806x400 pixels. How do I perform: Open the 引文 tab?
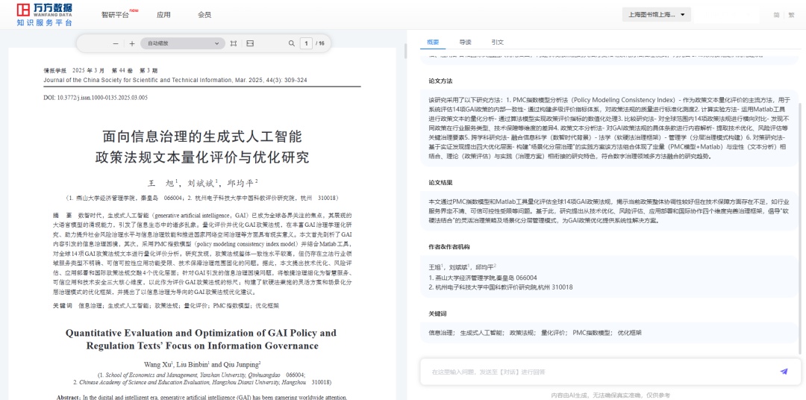(x=498, y=43)
